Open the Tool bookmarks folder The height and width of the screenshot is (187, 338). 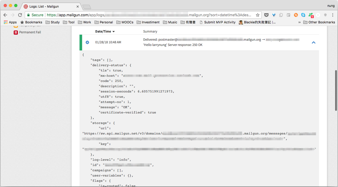pyautogui.click(x=68, y=22)
